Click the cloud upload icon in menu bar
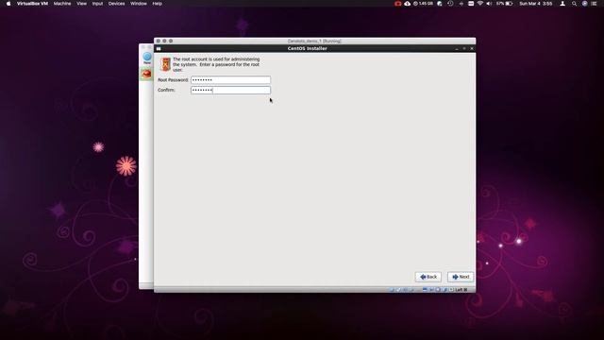 pos(407,4)
